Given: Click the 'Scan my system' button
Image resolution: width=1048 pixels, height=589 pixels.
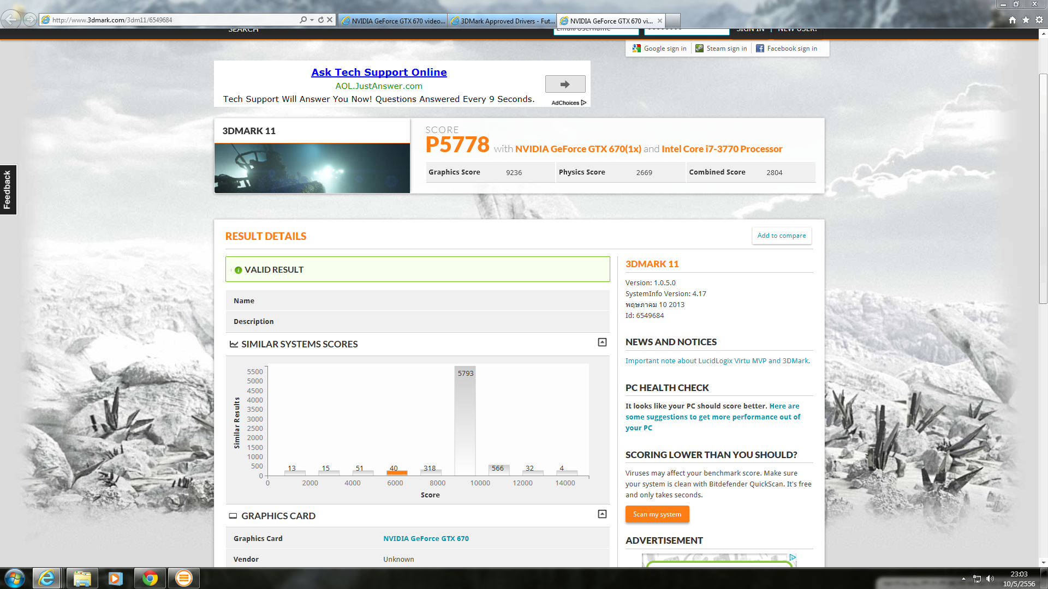Looking at the screenshot, I should (x=657, y=514).
